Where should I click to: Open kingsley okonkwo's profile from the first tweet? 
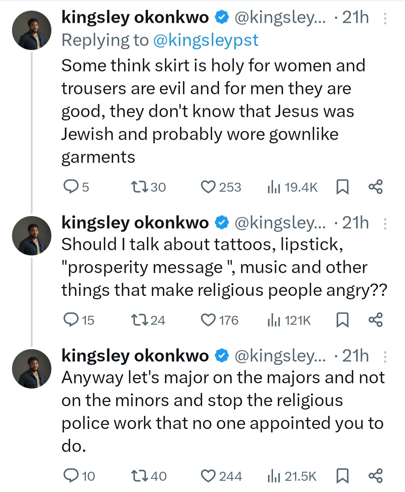[135, 18]
